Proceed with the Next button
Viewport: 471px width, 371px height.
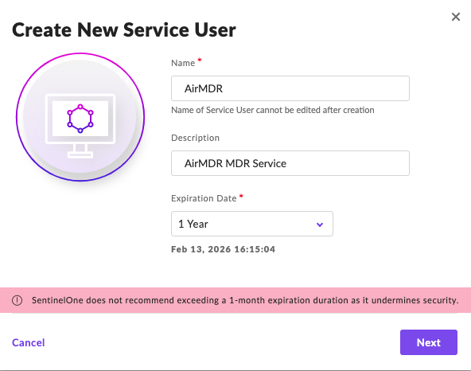(429, 342)
